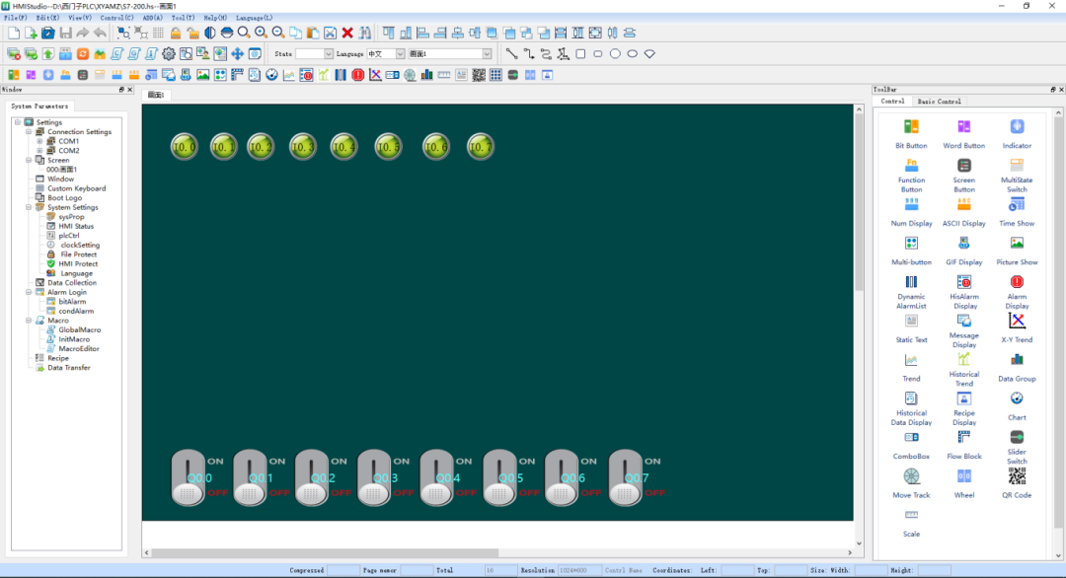The image size is (1066, 578).
Task: Toggle the Q0.0 switch on canvas
Action: coord(188,477)
